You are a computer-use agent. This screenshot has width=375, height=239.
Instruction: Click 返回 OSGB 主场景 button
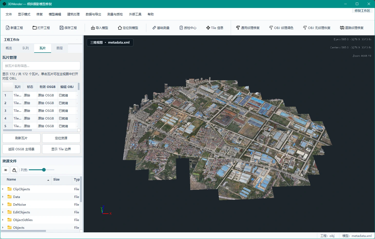pos(21,149)
